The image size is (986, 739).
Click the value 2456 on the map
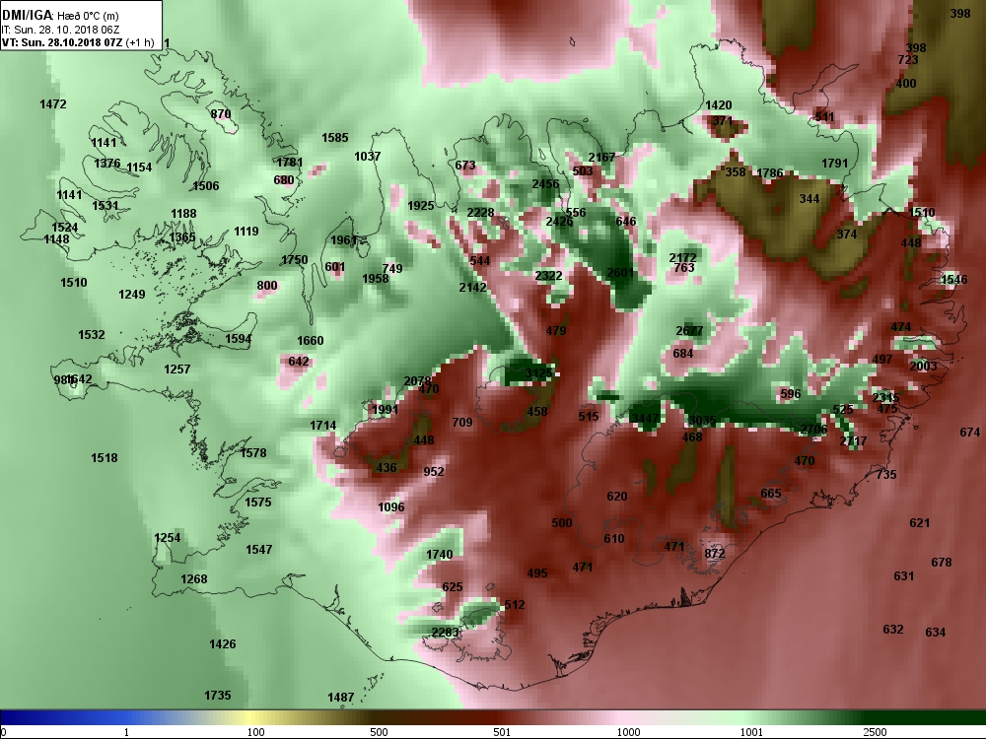coord(545,184)
